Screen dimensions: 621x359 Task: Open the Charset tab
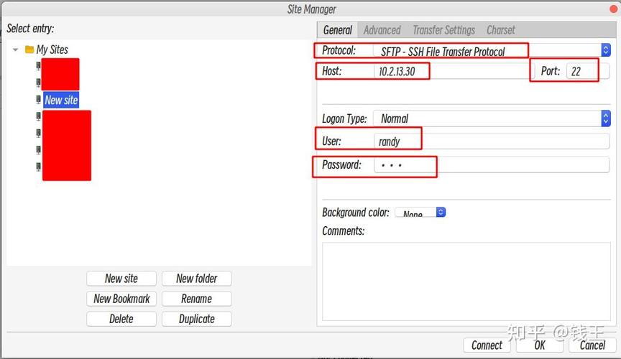(500, 30)
